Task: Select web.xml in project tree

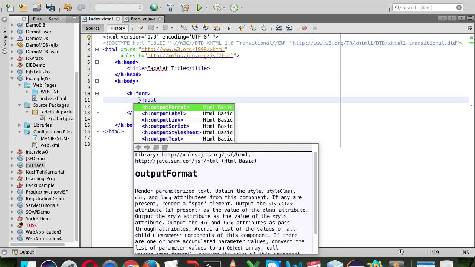Action: coord(50,145)
